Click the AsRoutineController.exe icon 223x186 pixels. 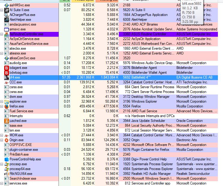pos(7,34)
